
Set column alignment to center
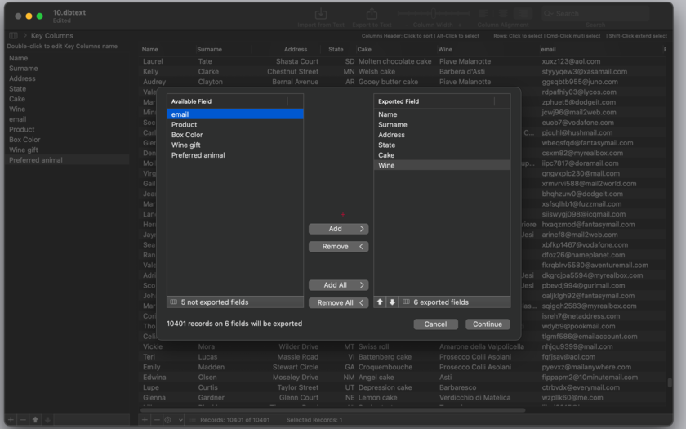click(503, 14)
